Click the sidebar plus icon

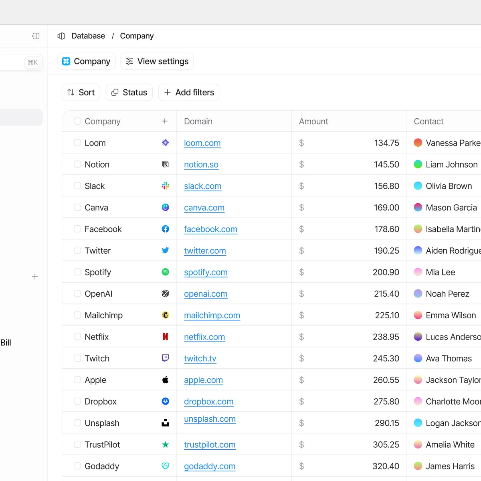pos(35,277)
